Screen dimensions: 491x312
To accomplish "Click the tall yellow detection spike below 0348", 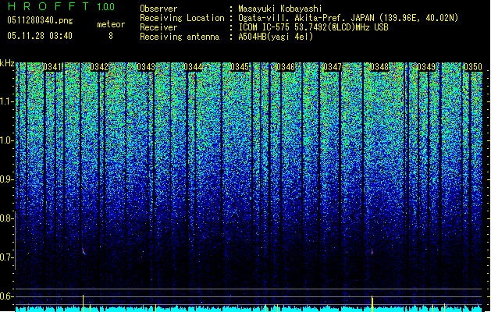I will click(372, 303).
